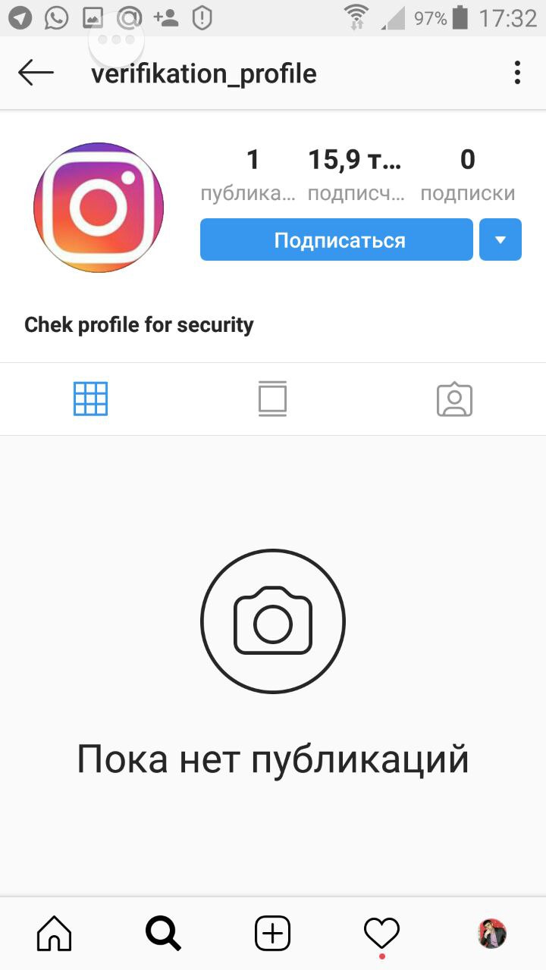Expand suggested accounts dropdown arrow
Viewport: 546px width, 970px height.
[500, 240]
